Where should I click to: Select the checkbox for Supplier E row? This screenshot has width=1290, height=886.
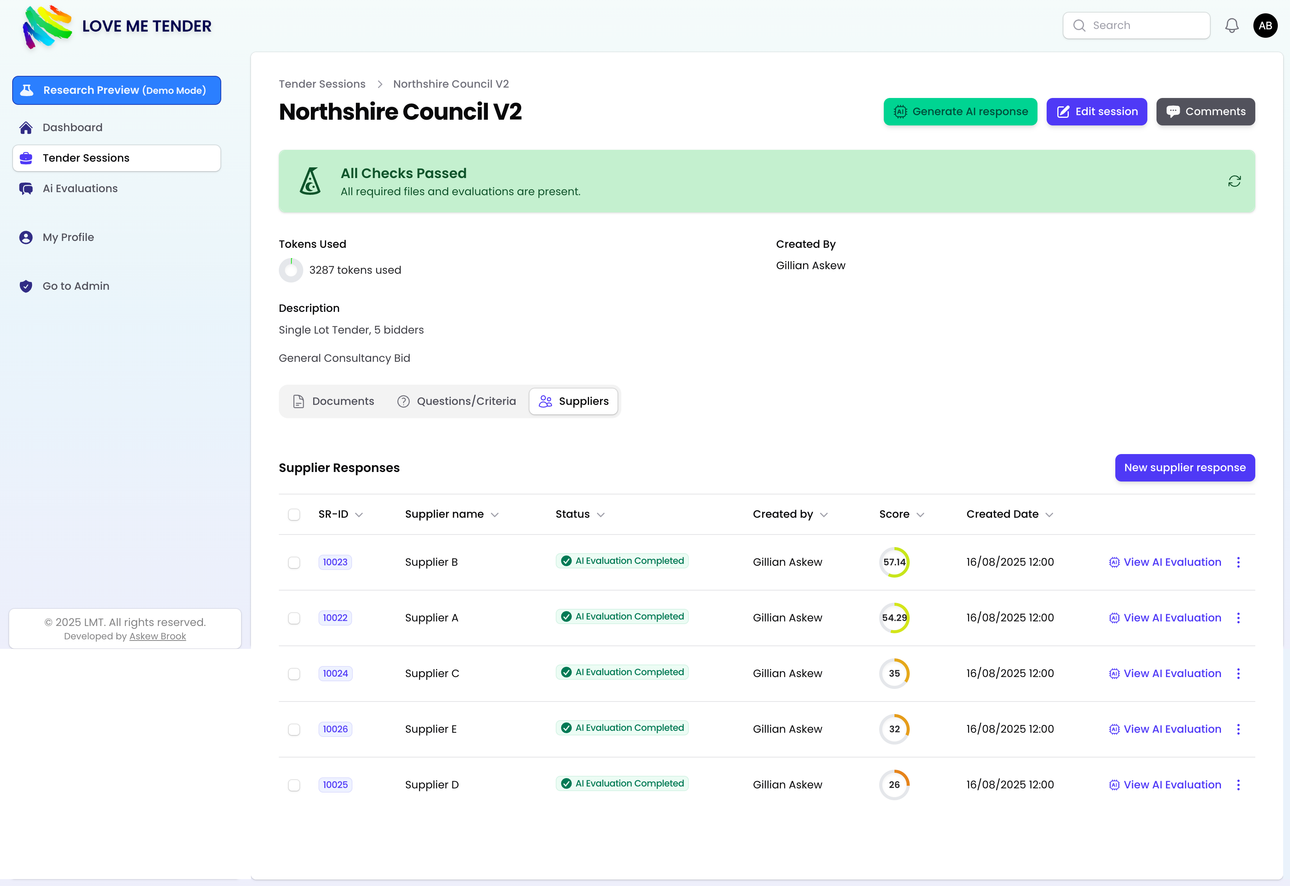(294, 729)
